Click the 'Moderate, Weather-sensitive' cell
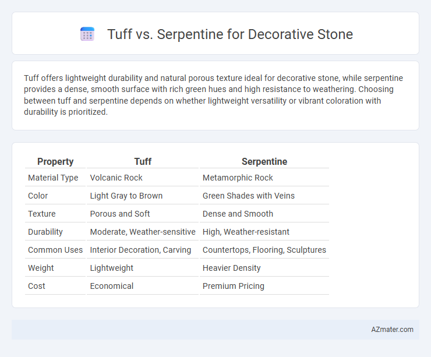The height and width of the screenshot is (357, 431). (x=143, y=232)
